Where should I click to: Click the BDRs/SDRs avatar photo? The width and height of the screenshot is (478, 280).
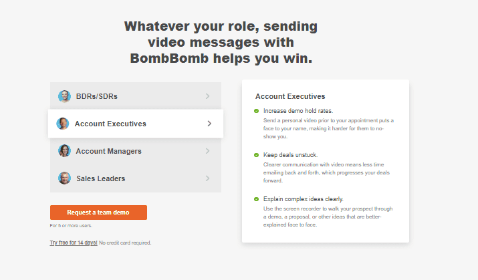[x=64, y=96]
